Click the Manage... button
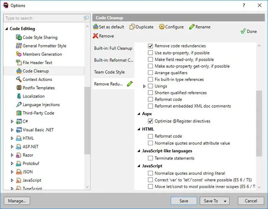This screenshot has height=209, width=268. (x=17, y=201)
